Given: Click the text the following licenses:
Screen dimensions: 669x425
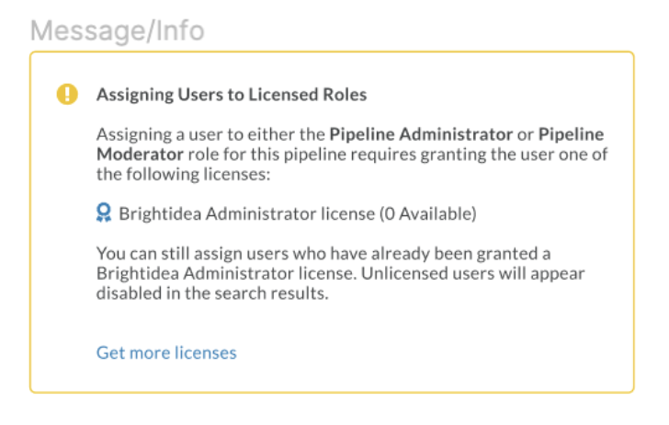Looking at the screenshot, I should point(184,174).
